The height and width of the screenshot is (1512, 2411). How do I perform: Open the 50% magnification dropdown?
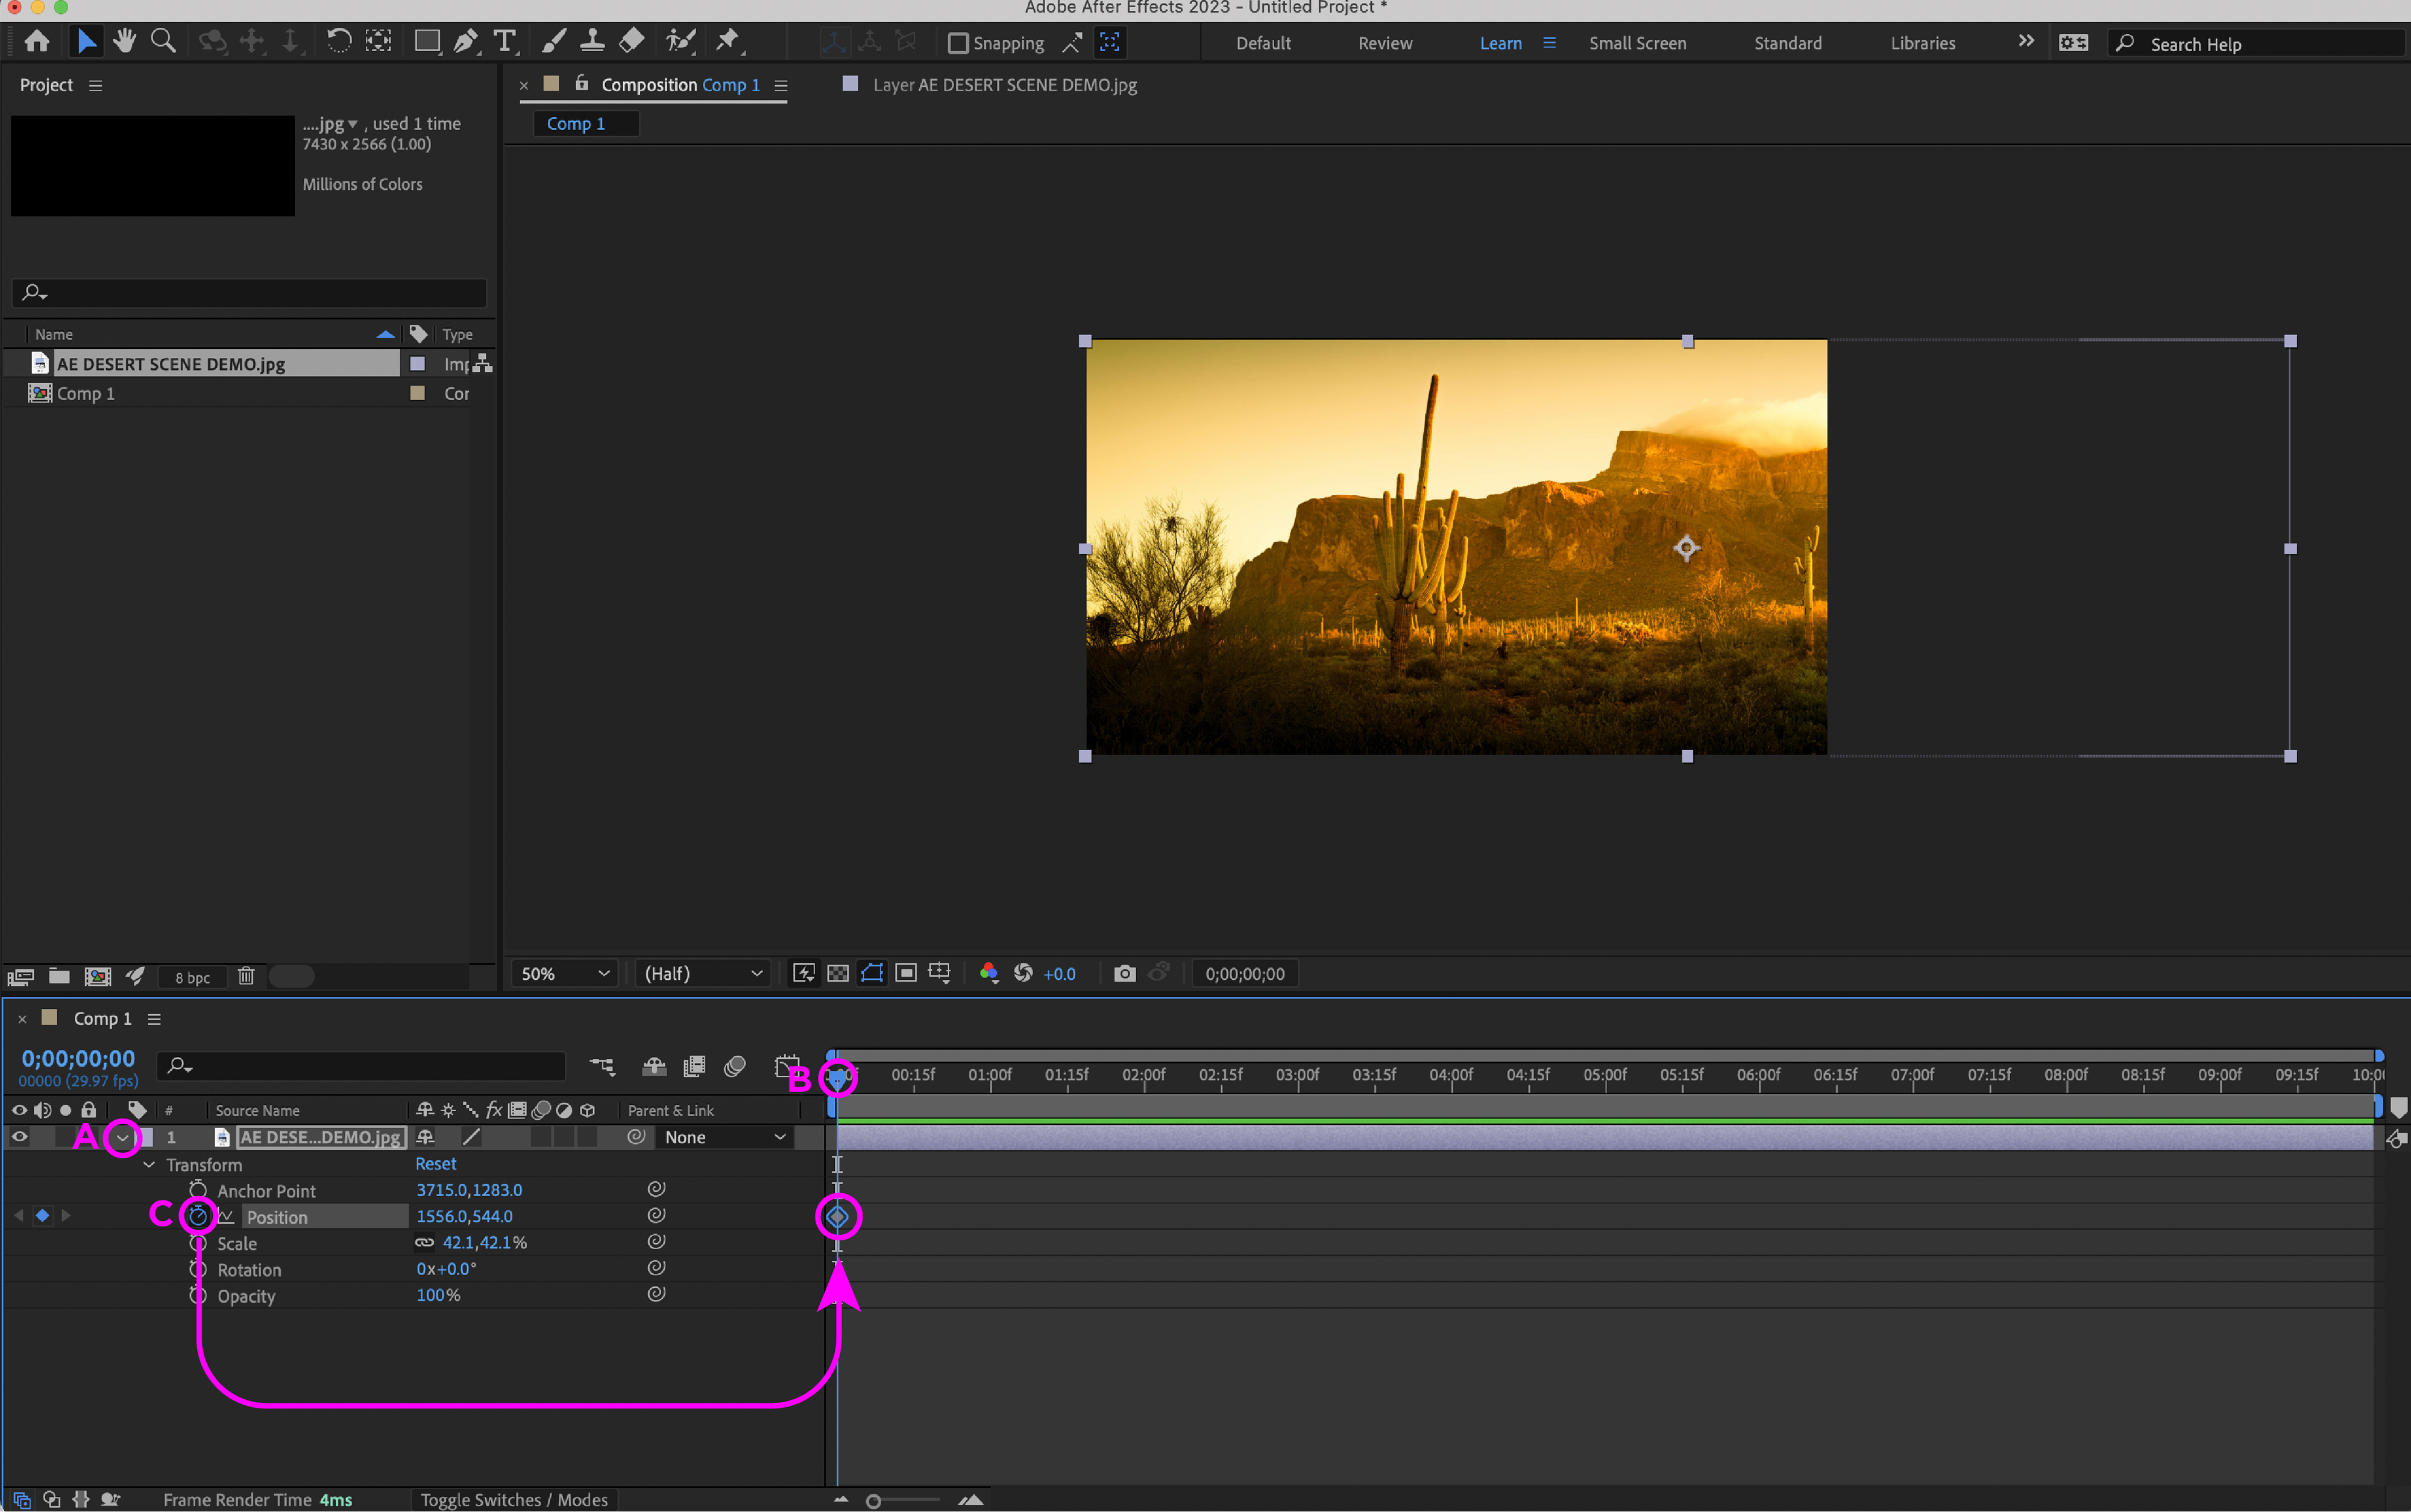click(x=565, y=973)
